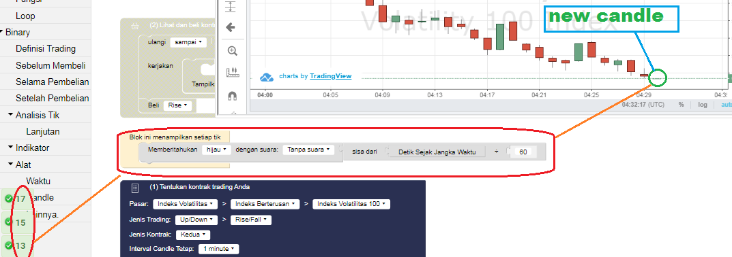This screenshot has height=257, width=732.
Task: Open the Rise contract dropdown in Beli block
Action: coord(177,105)
